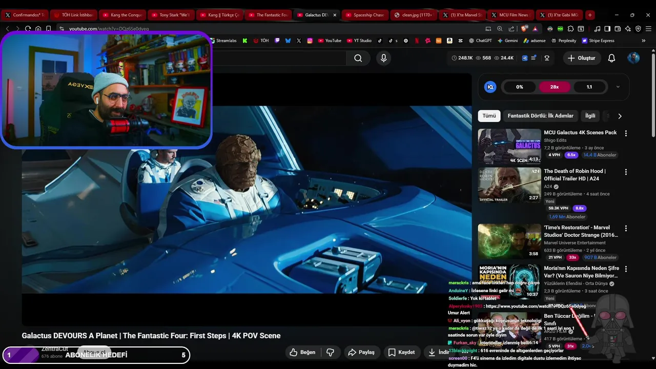Open the ChatGPT bookmark

pyautogui.click(x=480, y=40)
